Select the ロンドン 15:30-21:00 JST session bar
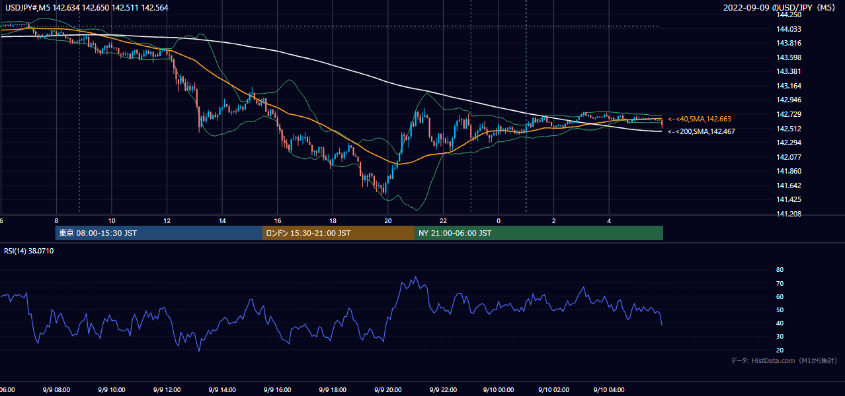The image size is (845, 396). coord(339,233)
